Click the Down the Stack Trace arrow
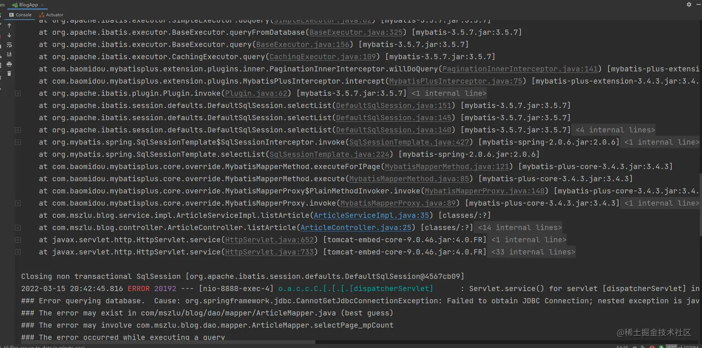Viewport: 702px width, 348px height. pos(9,35)
